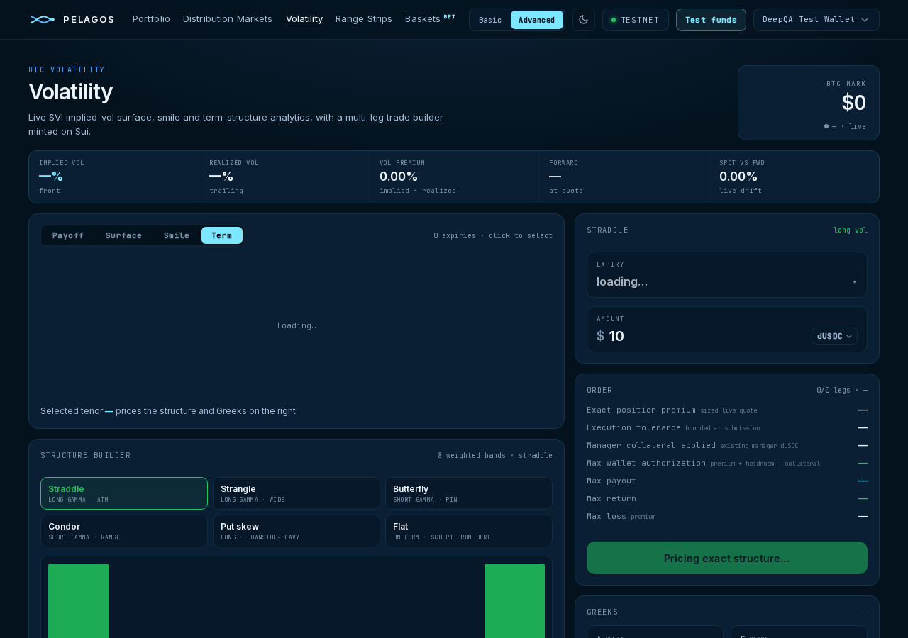Image resolution: width=908 pixels, height=638 pixels.
Task: Click the amount input field showing 10
Action: point(706,336)
